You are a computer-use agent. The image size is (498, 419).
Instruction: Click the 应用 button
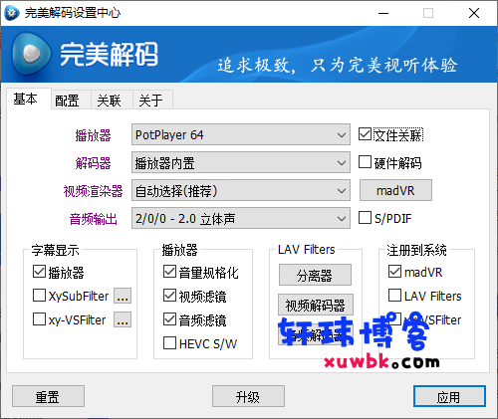point(449,396)
